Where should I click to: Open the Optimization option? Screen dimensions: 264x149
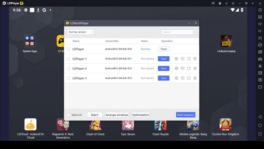pyautogui.click(x=141, y=115)
